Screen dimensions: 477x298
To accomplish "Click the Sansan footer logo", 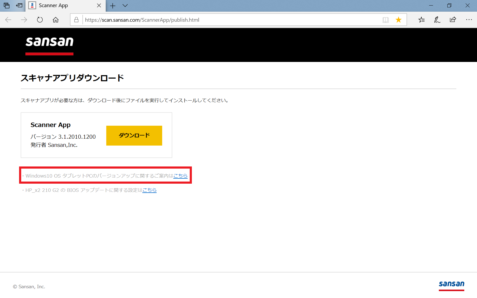I will pyautogui.click(x=452, y=286).
